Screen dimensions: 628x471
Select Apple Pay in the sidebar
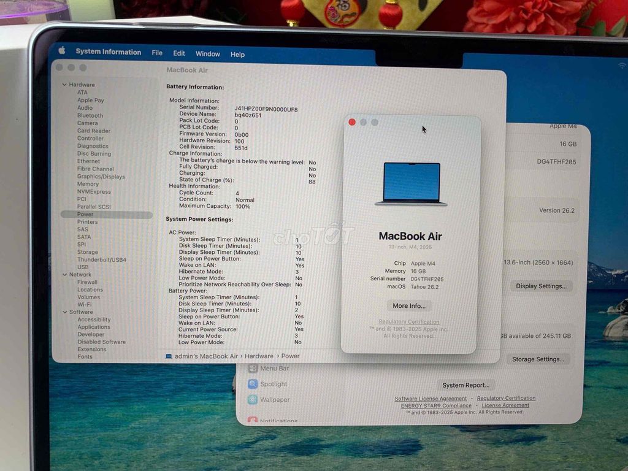91,100
